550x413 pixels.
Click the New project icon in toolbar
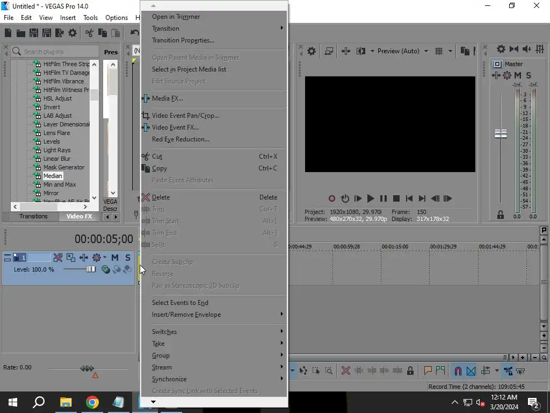(8, 33)
